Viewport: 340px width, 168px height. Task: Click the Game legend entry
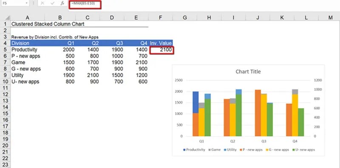pyautogui.click(x=215, y=150)
